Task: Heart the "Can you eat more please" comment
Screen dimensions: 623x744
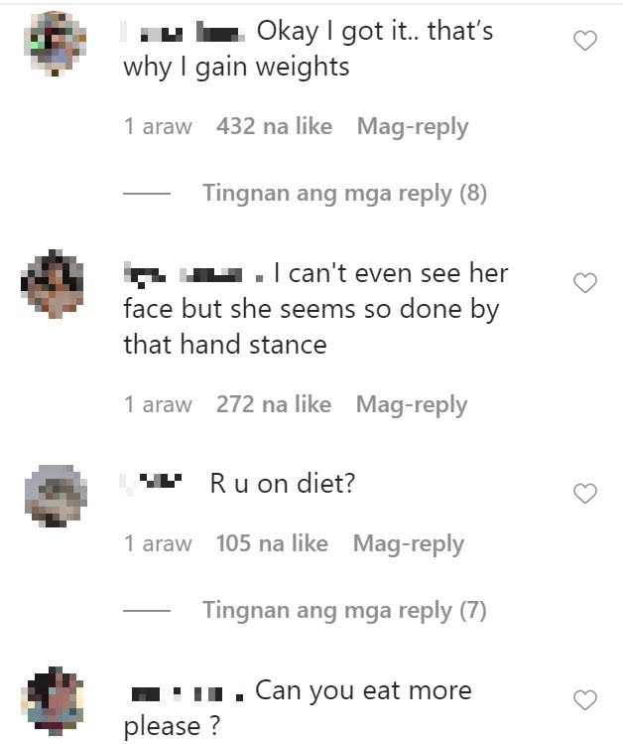Action: tap(585, 700)
